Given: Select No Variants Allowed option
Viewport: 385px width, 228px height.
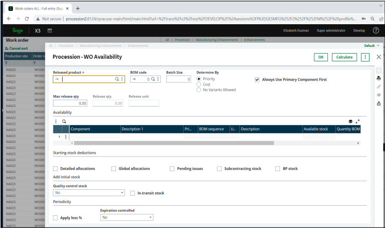Looking at the screenshot, I should tap(199, 90).
